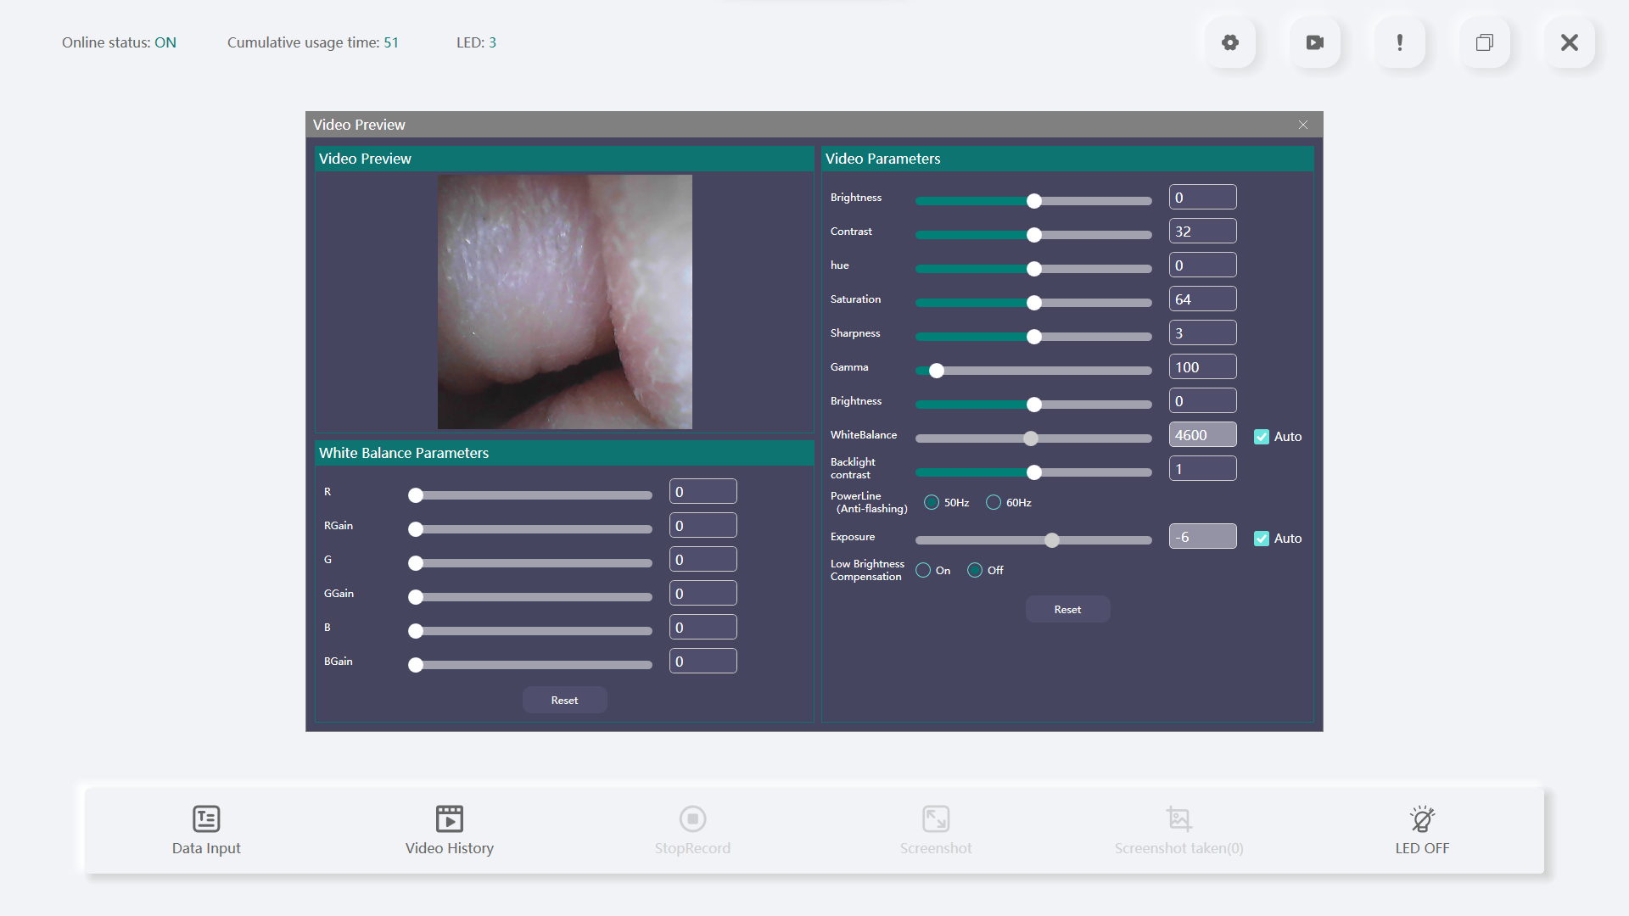
Task: Open the Video History panel
Action: tap(449, 829)
